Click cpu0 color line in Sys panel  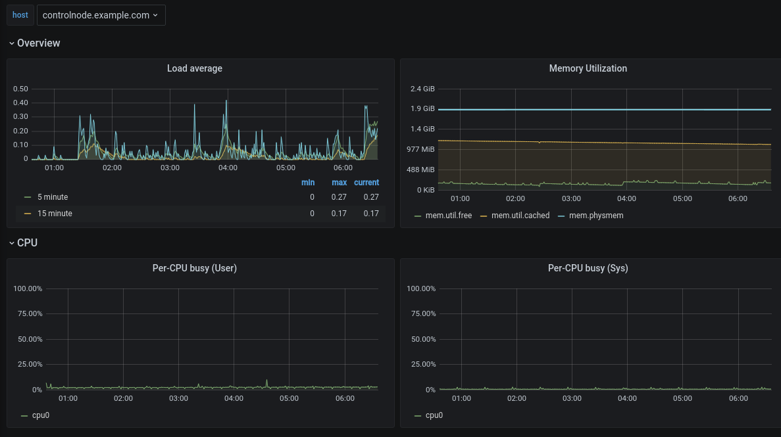[x=418, y=415]
